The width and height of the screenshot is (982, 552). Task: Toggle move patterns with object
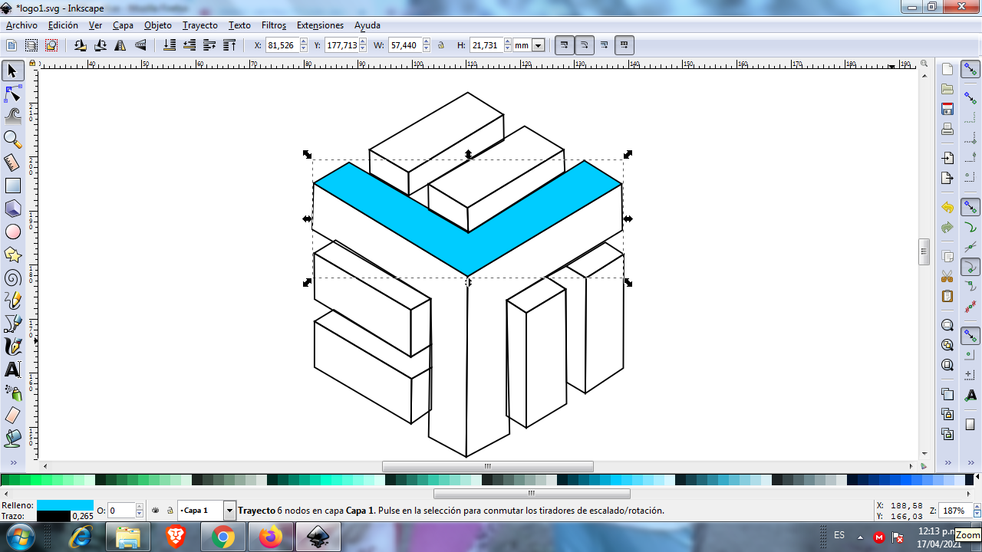click(x=624, y=45)
